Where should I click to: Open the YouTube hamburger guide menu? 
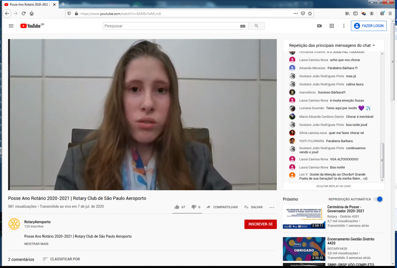11,26
